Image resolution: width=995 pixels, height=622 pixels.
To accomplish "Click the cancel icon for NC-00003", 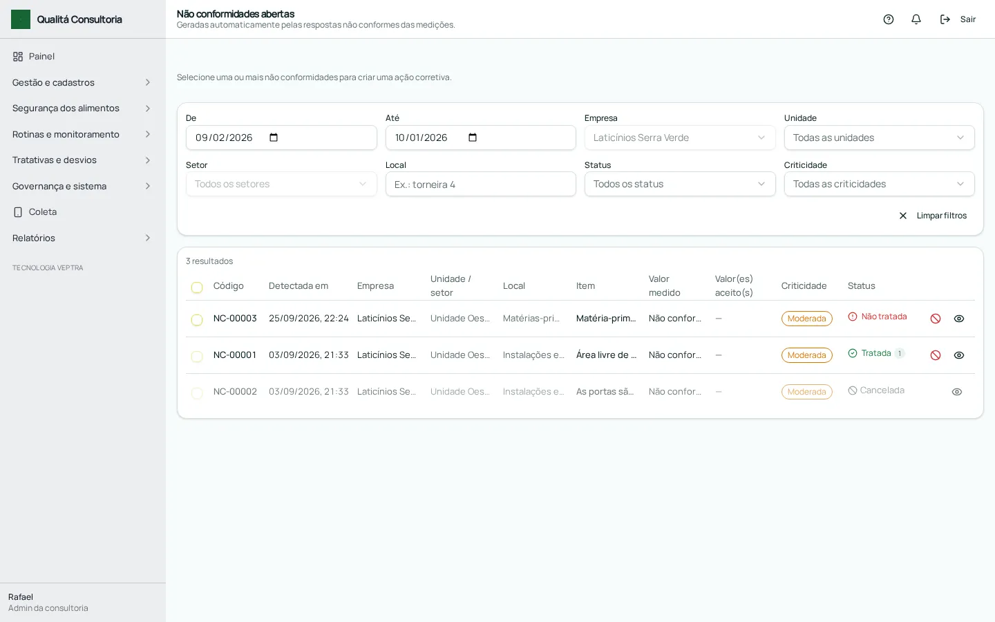I will tap(936, 319).
